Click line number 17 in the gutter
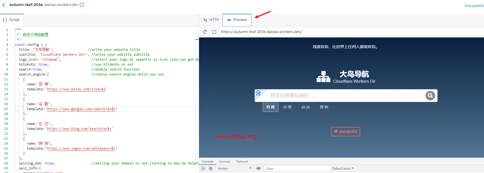The height and width of the screenshot is (173, 484). pyautogui.click(x=6, y=109)
